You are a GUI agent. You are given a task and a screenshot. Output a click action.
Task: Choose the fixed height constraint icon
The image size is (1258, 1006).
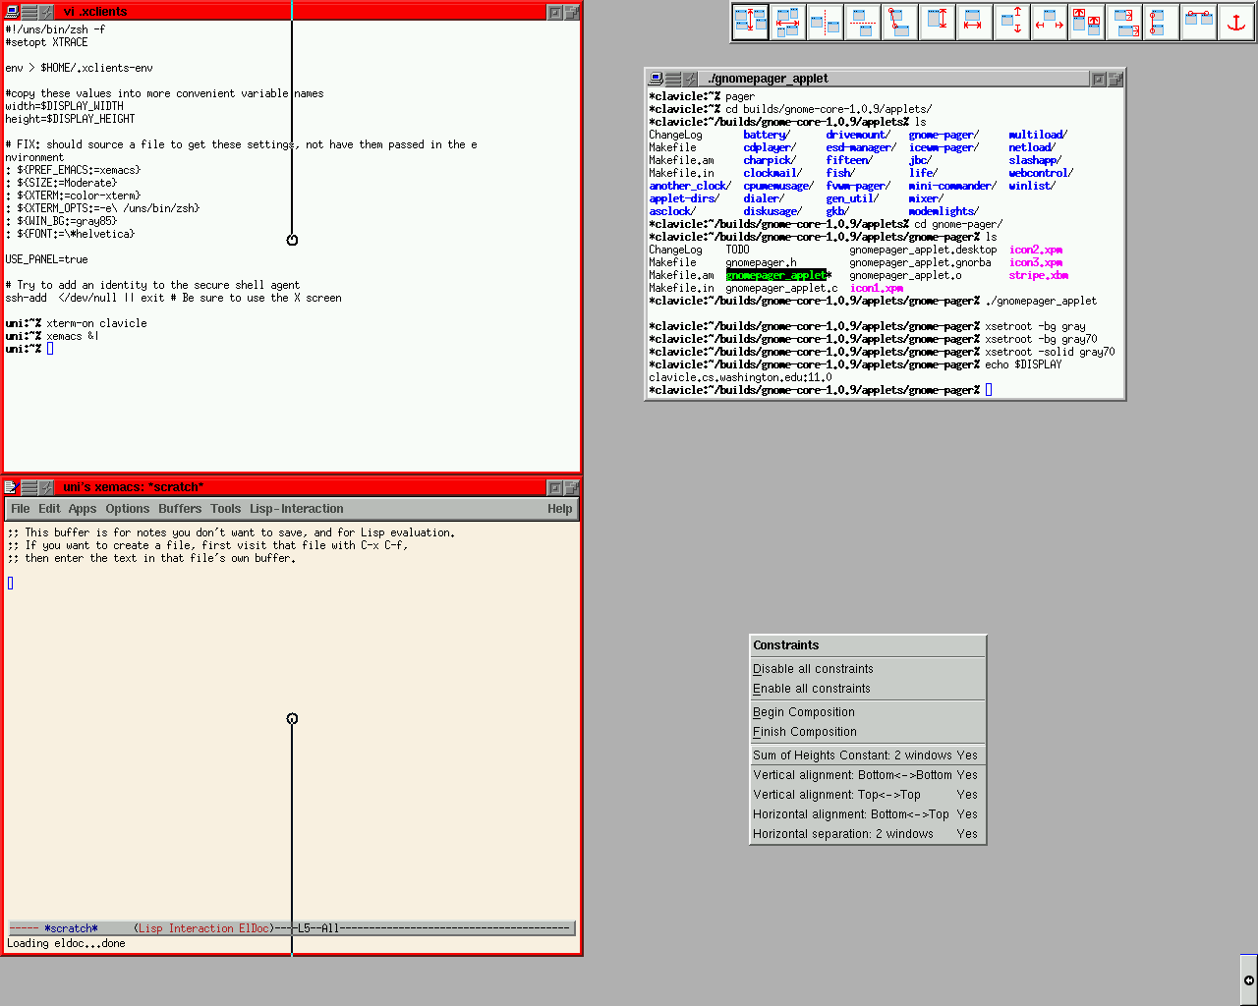point(937,22)
